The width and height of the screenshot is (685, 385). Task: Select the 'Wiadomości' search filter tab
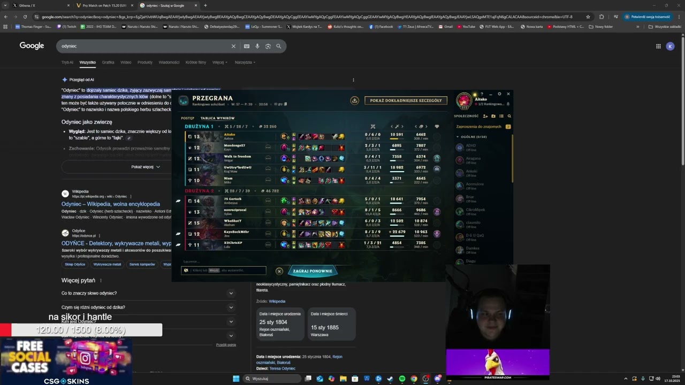pos(169,62)
